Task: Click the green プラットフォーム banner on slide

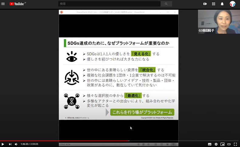Action: 142,112
